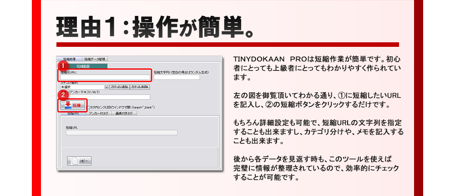
Task: Select the 短縮URL result tab
Action: [x=73, y=113]
